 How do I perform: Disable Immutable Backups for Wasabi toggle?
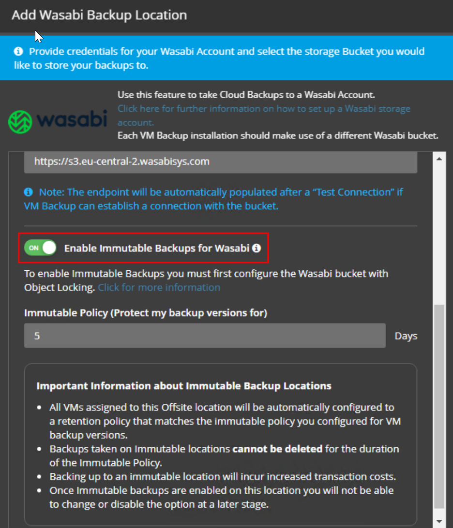point(41,248)
